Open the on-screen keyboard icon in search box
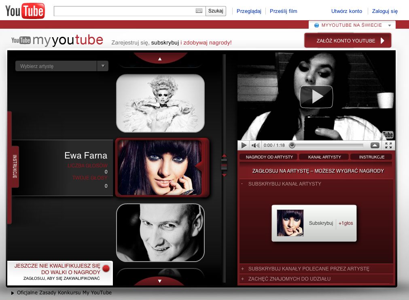Image resolution: width=409 pixels, height=300 pixels. coord(199,11)
